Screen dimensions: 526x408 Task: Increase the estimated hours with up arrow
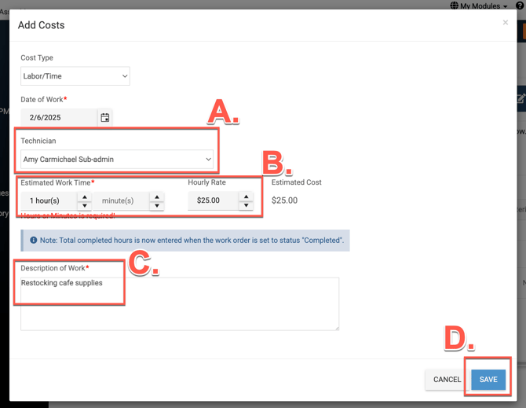[84, 197]
